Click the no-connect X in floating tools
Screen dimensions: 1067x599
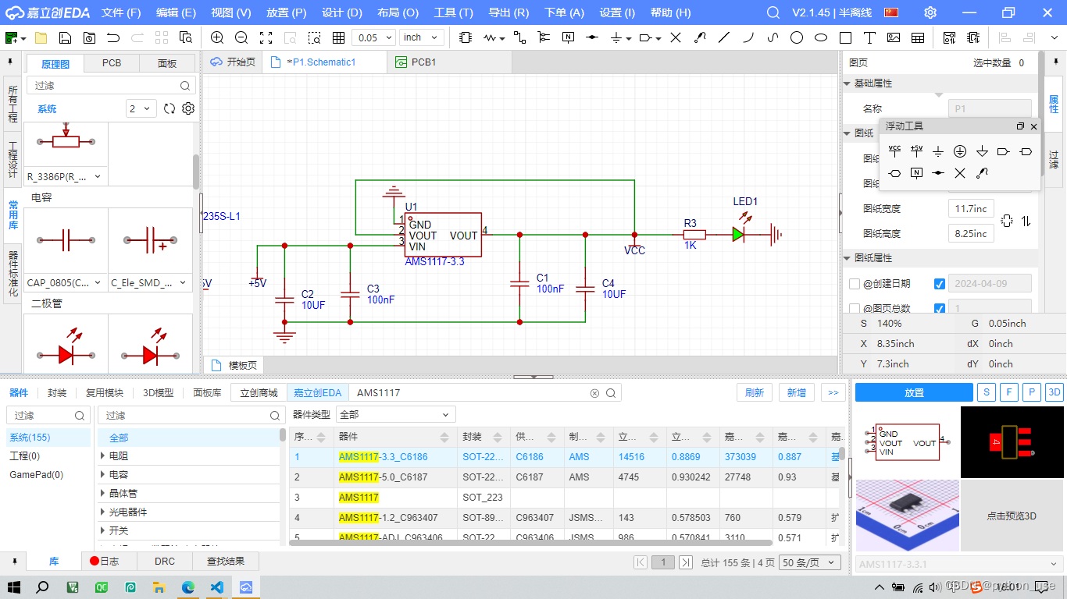coord(961,173)
